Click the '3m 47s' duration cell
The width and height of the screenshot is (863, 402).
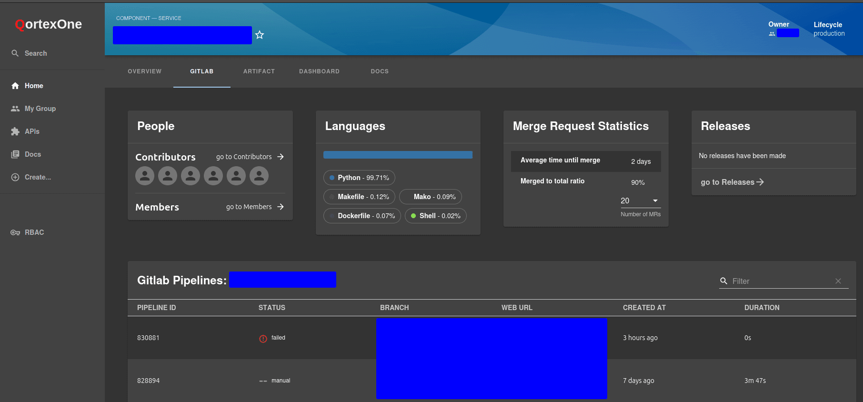tap(755, 381)
